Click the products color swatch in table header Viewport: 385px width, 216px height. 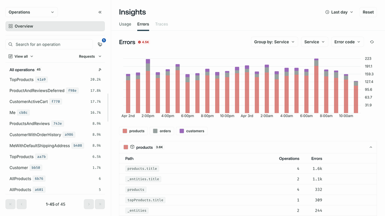(126, 147)
